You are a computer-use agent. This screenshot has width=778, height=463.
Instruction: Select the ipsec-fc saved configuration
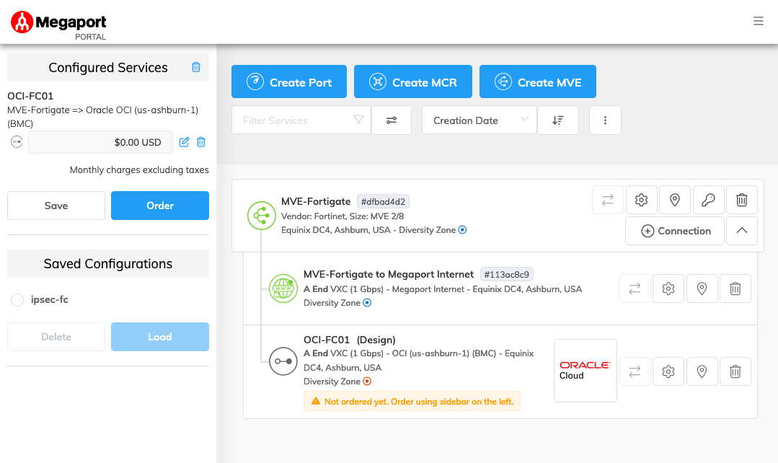17,300
